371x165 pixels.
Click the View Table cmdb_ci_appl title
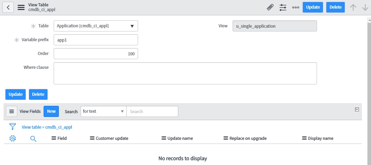click(42, 7)
